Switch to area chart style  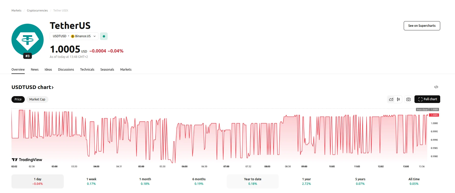(391, 99)
